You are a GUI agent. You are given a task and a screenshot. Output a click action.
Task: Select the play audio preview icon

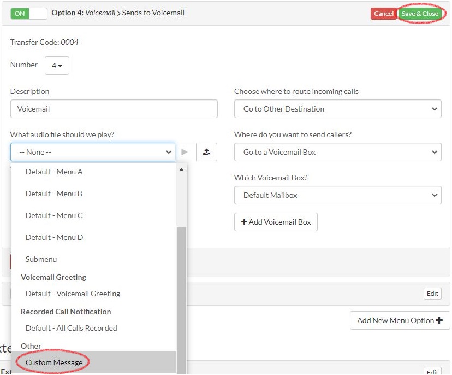[x=186, y=152]
